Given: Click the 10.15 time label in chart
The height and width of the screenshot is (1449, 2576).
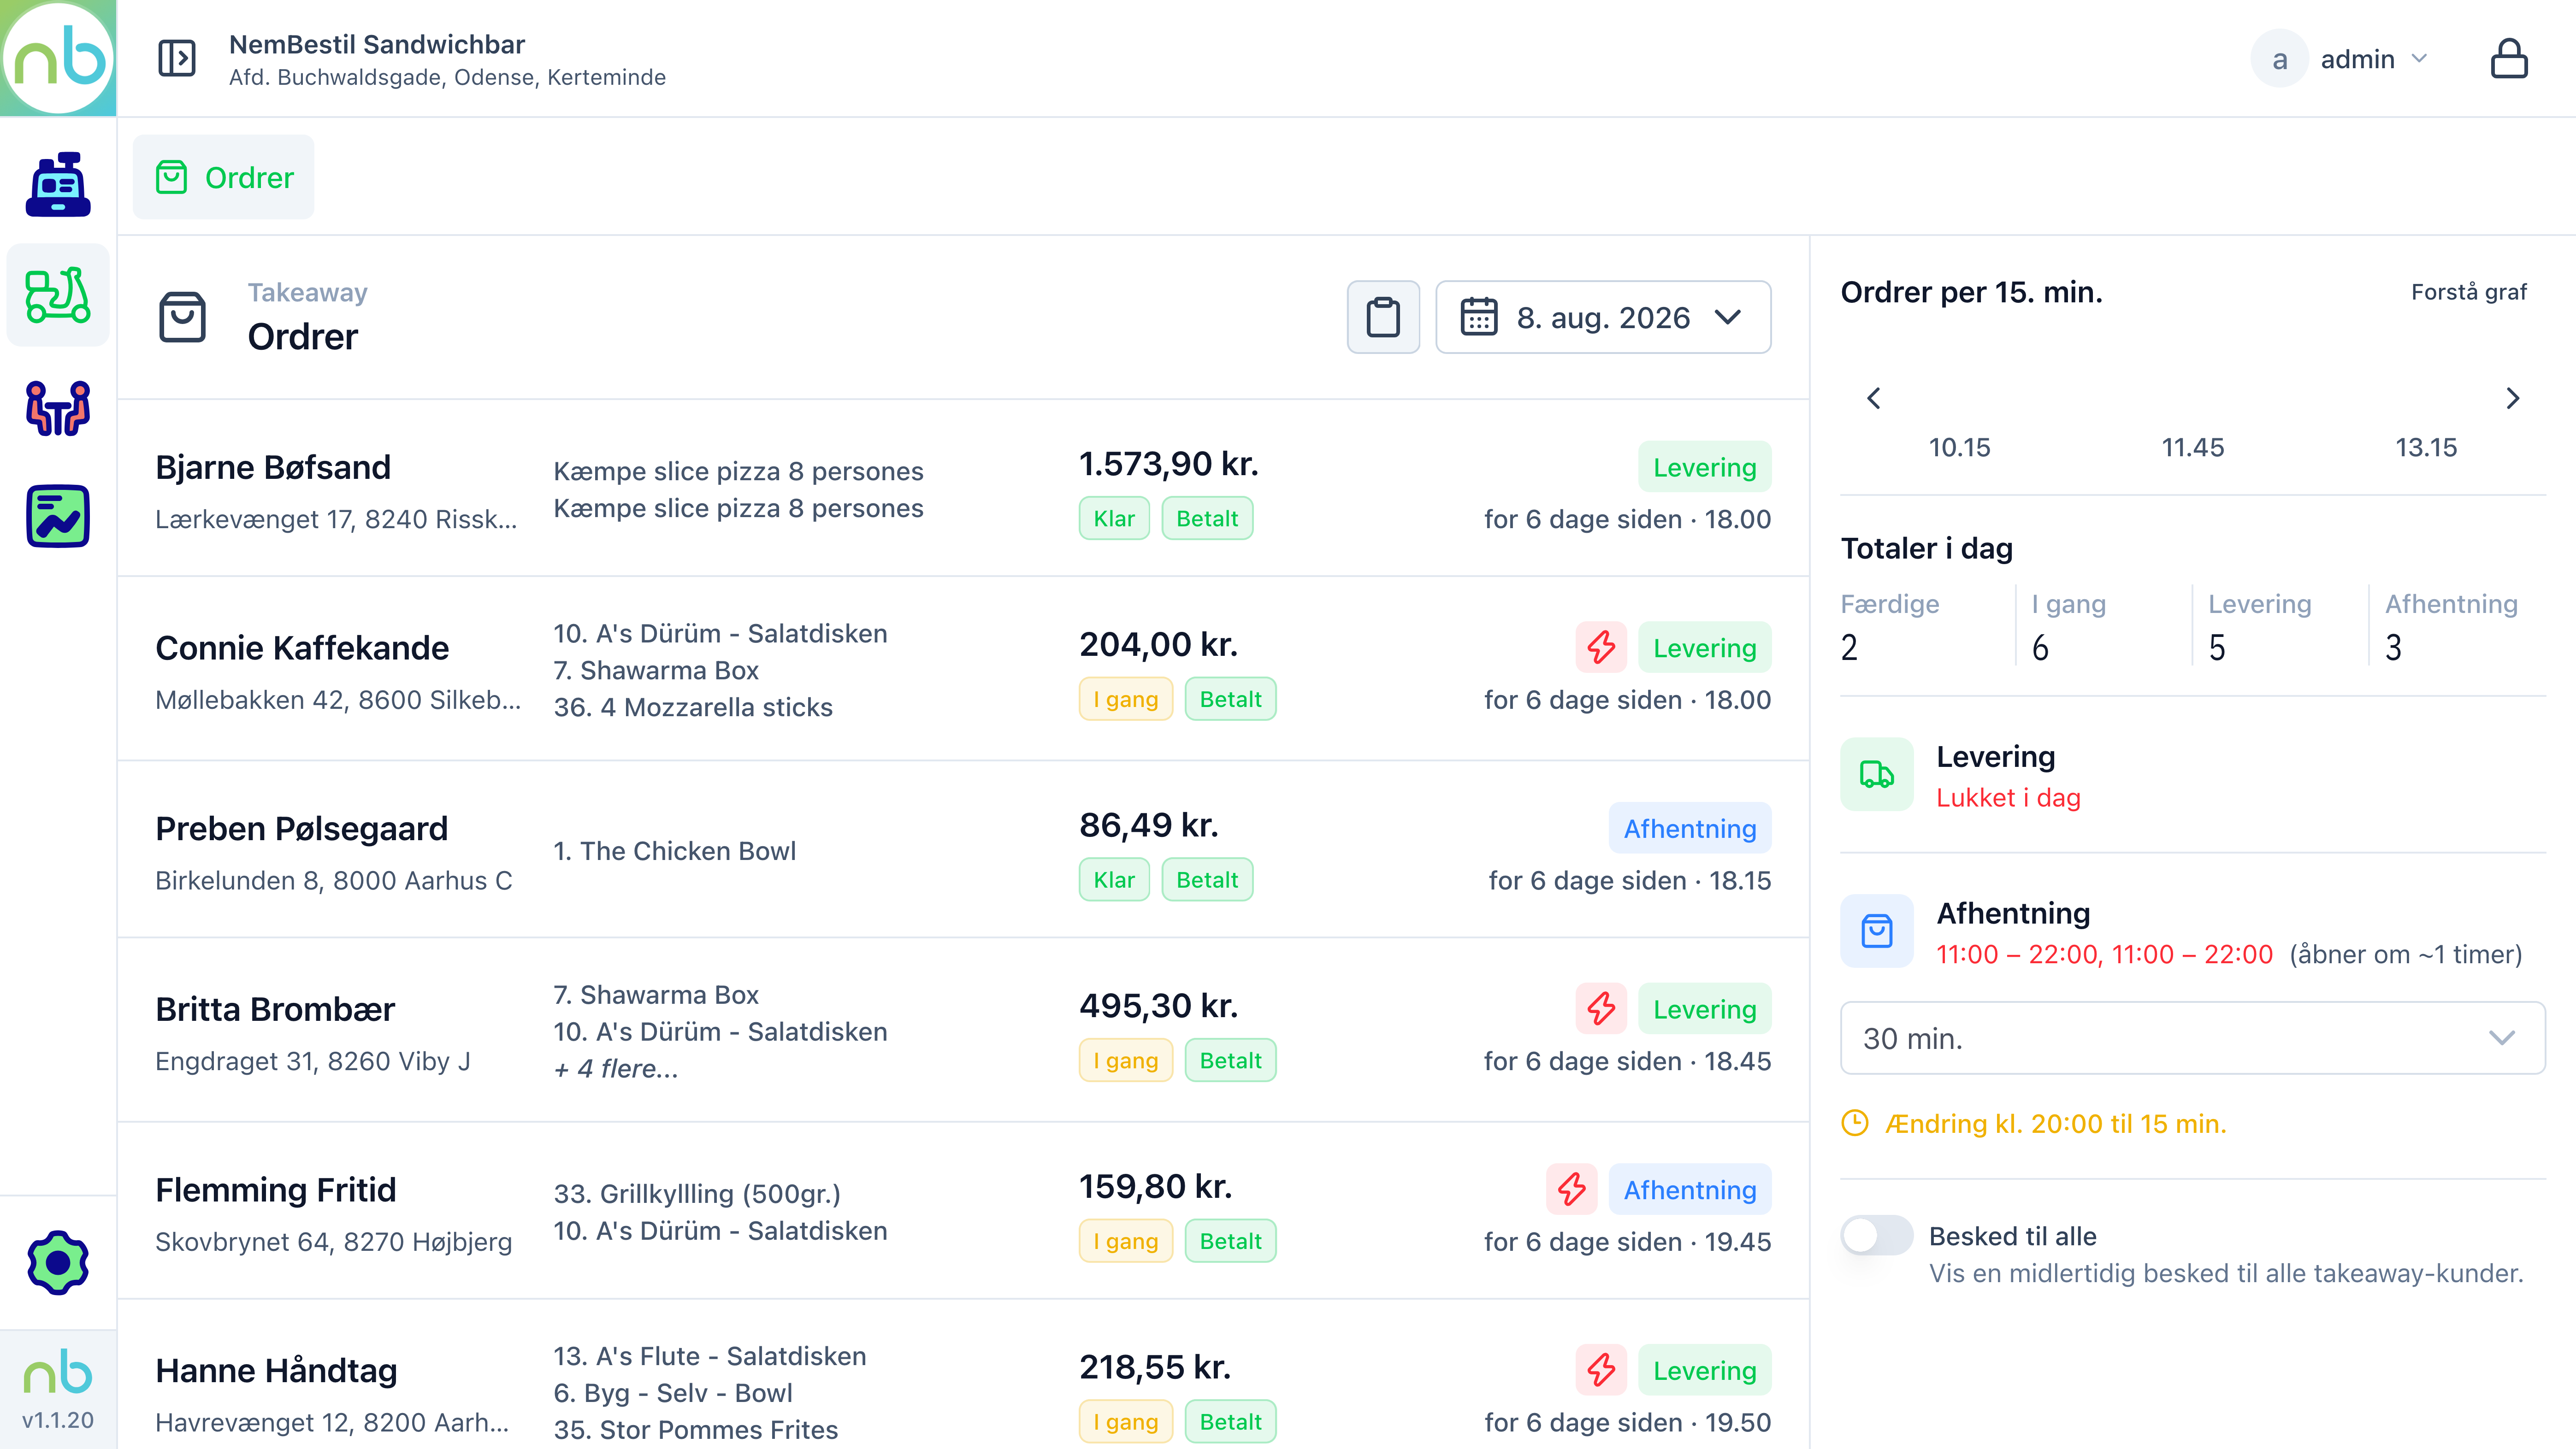Looking at the screenshot, I should [1959, 447].
